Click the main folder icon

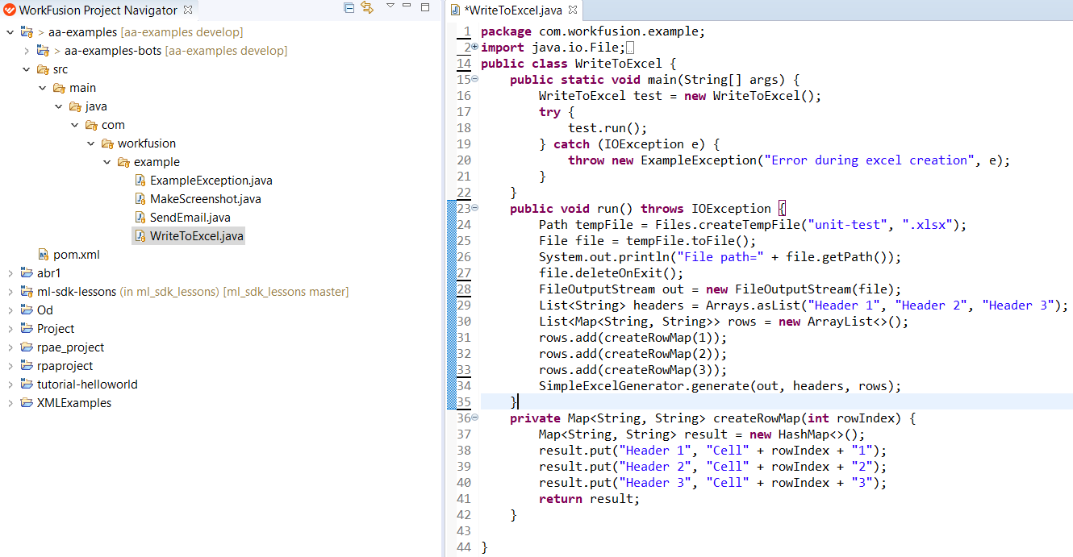click(x=59, y=88)
